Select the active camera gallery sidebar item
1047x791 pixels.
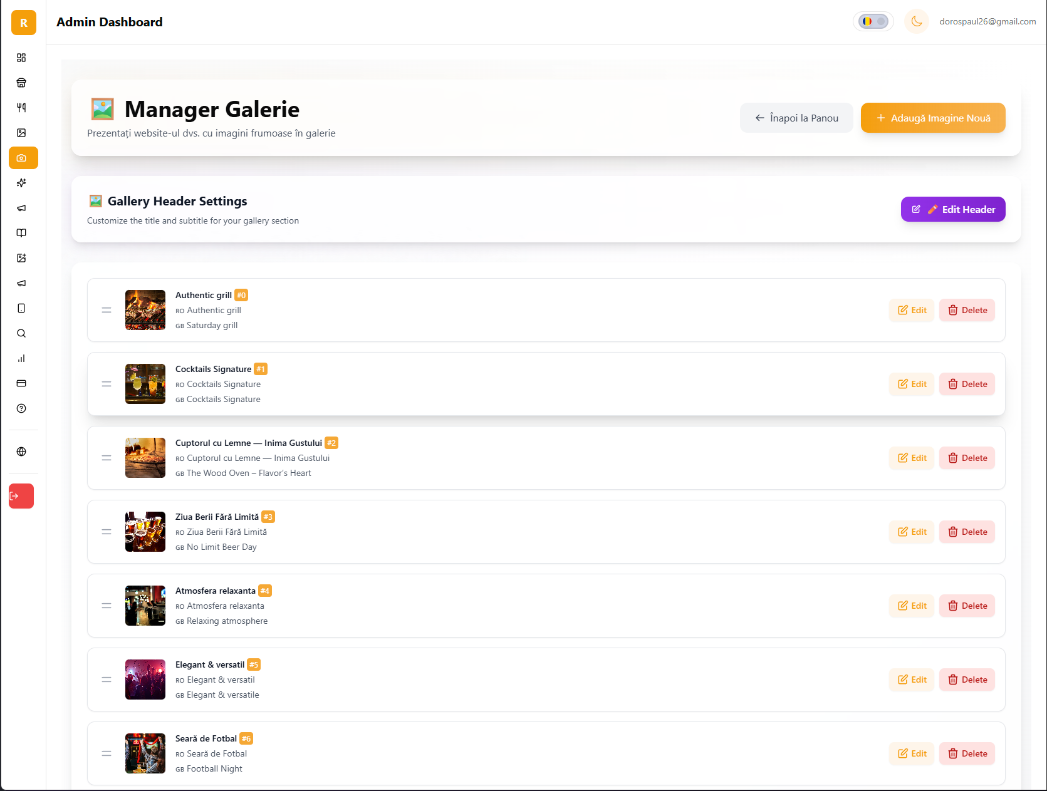(23, 158)
